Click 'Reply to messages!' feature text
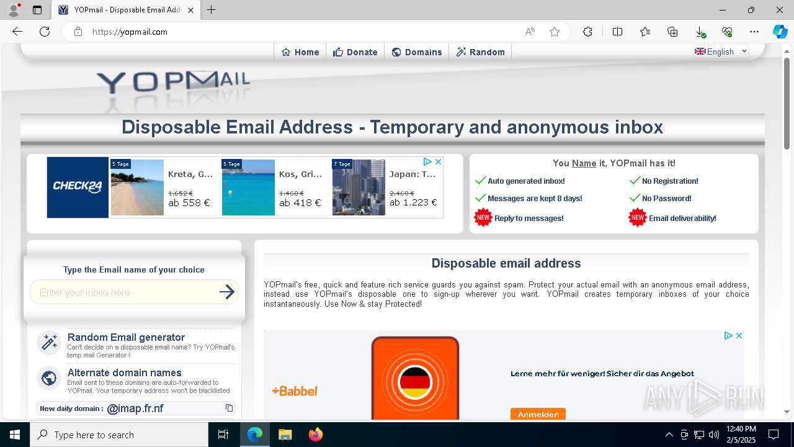This screenshot has width=794, height=447. pos(529,219)
